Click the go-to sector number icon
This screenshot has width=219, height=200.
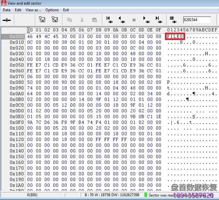point(173,20)
